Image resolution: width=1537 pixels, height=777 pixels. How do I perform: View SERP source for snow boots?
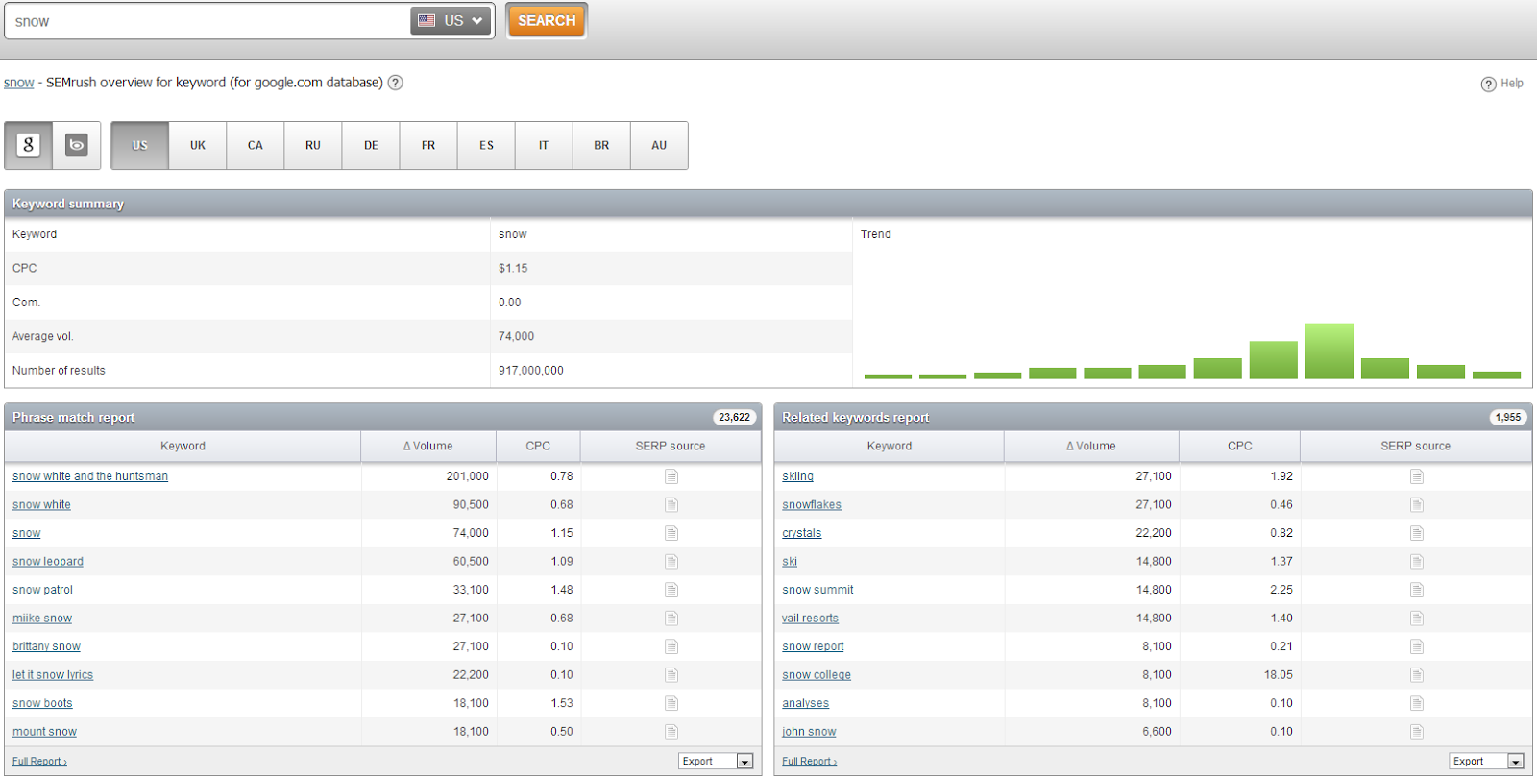click(671, 703)
